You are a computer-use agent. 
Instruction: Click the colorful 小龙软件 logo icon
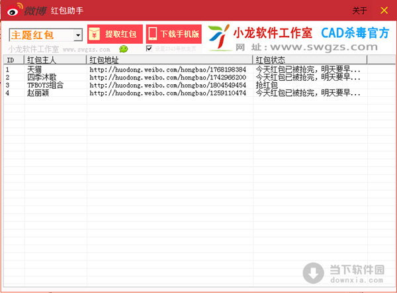pyautogui.click(x=219, y=37)
